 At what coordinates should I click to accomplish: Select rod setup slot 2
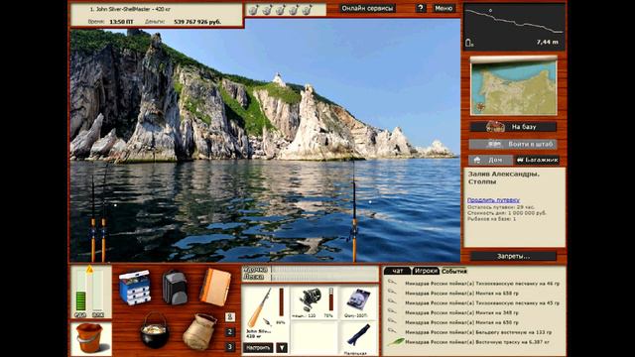click(230, 332)
